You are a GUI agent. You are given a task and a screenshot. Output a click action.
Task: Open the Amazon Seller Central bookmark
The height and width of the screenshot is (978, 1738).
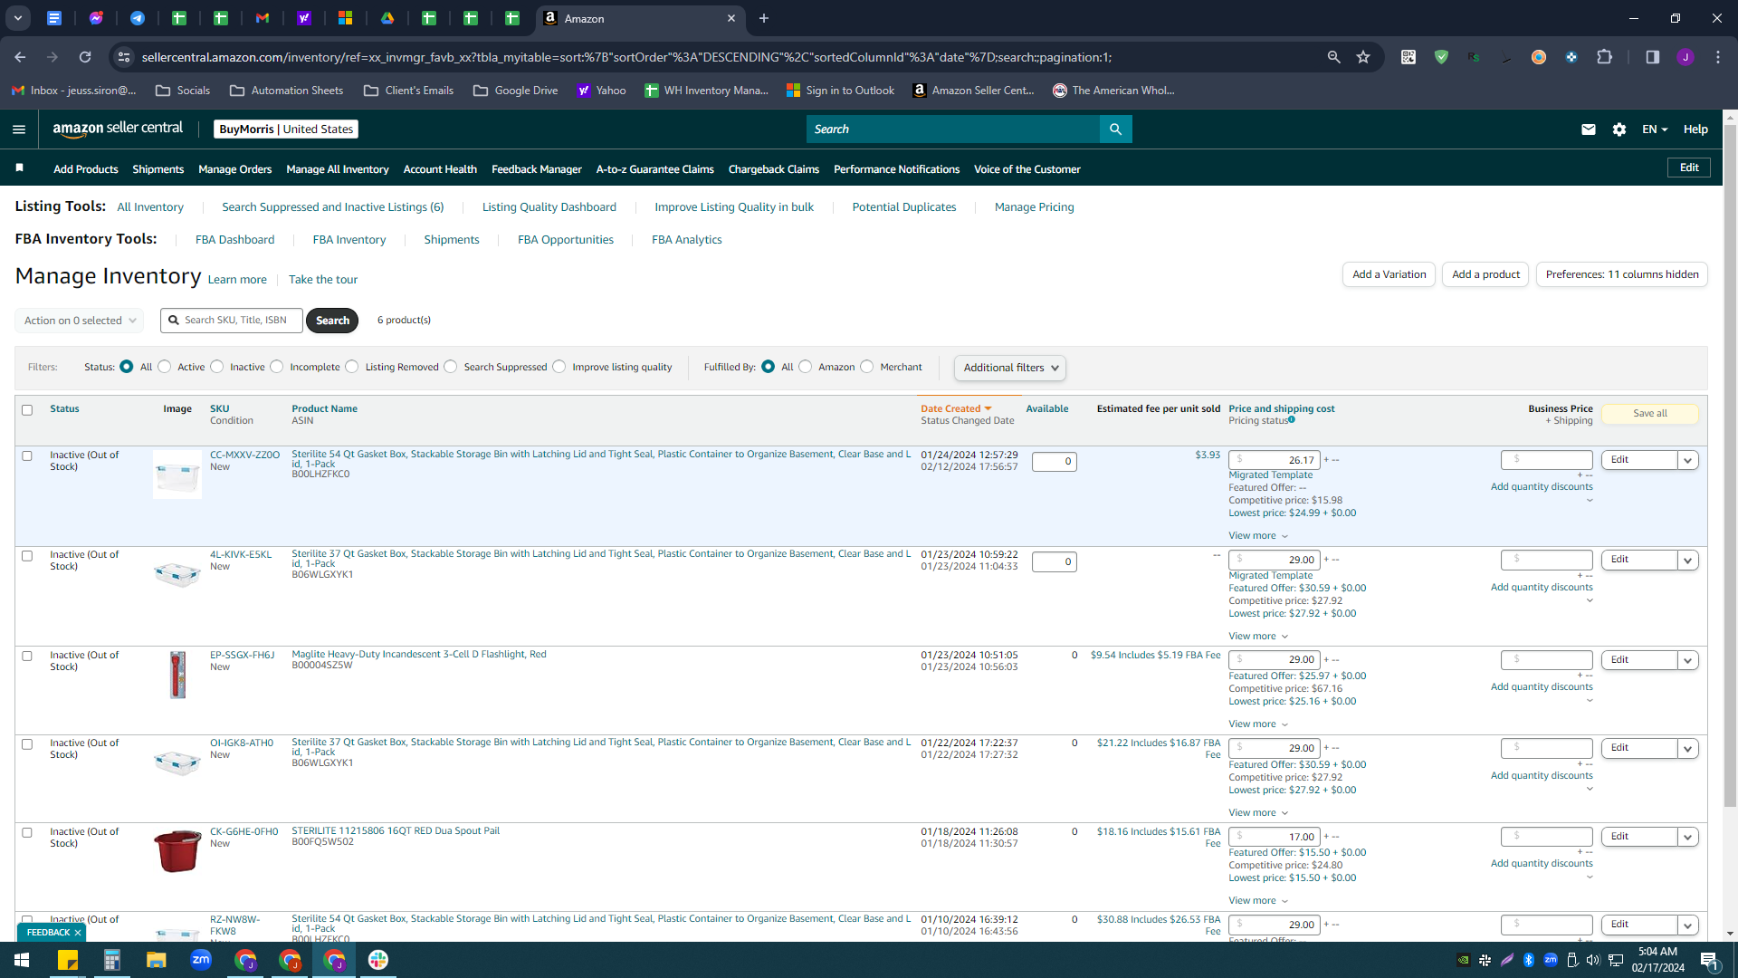tap(973, 91)
